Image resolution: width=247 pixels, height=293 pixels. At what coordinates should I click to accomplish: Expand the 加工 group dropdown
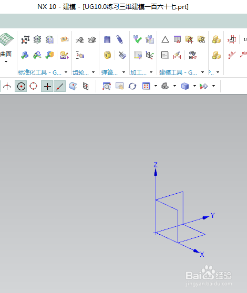tap(151, 72)
